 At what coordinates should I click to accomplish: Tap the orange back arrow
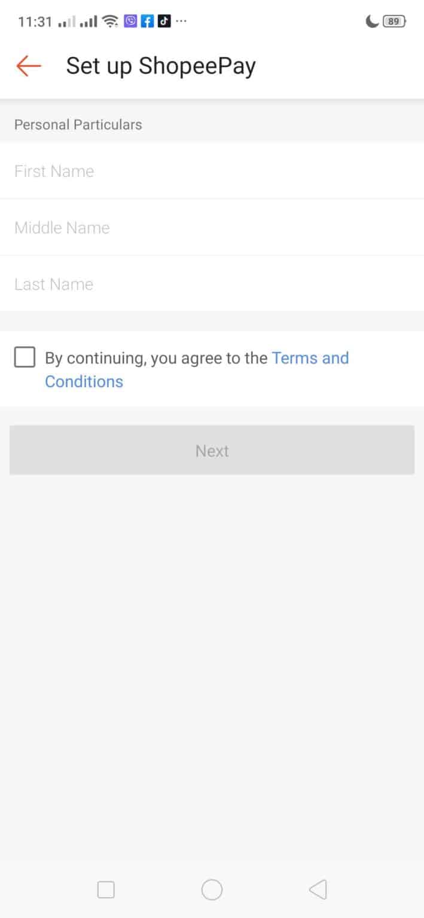click(x=28, y=66)
